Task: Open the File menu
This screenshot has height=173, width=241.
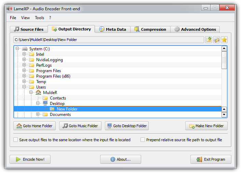Action: click(13, 18)
